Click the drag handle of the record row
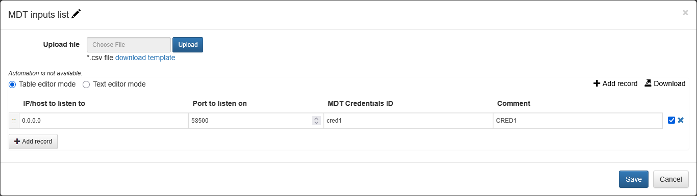697x196 pixels. (x=14, y=121)
